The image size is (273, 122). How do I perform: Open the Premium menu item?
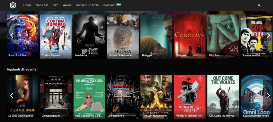[x=109, y=5]
